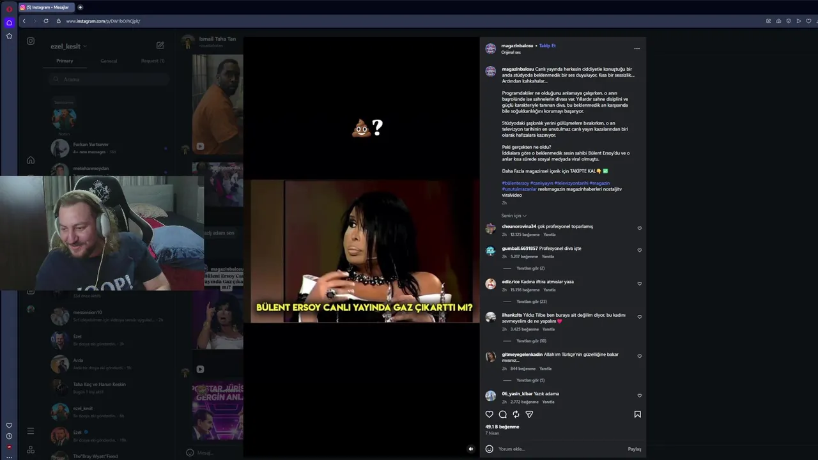
Task: Open 'Orijinal ses' audio link
Action: (x=511, y=52)
